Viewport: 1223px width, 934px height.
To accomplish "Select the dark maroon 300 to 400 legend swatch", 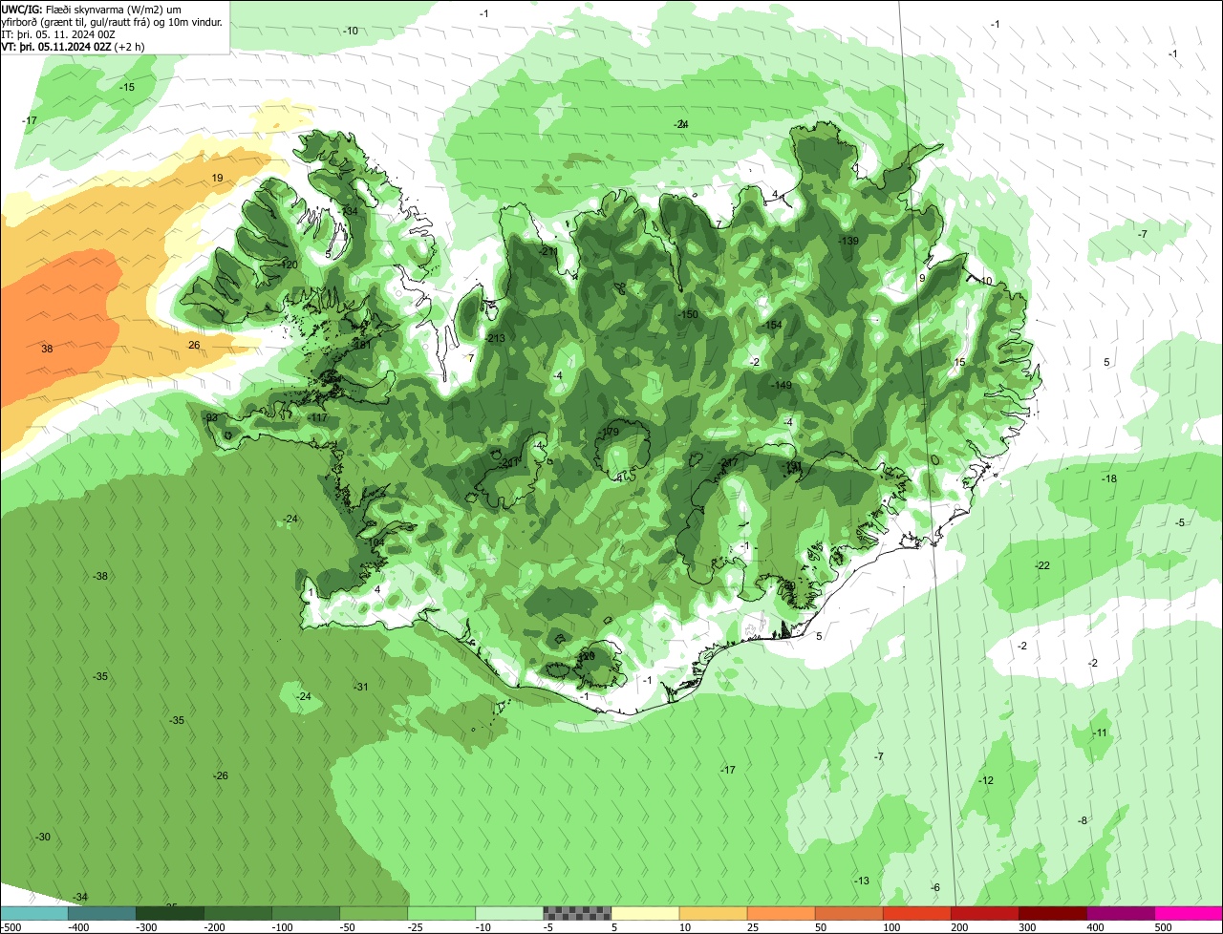I will [1052, 913].
